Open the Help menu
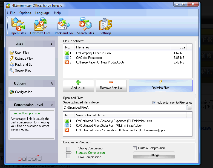 57,13
